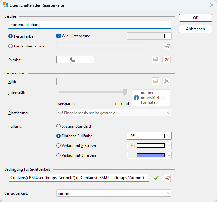Click the Intensität slider handle
The height and width of the screenshot is (202, 217).
pos(125,93)
